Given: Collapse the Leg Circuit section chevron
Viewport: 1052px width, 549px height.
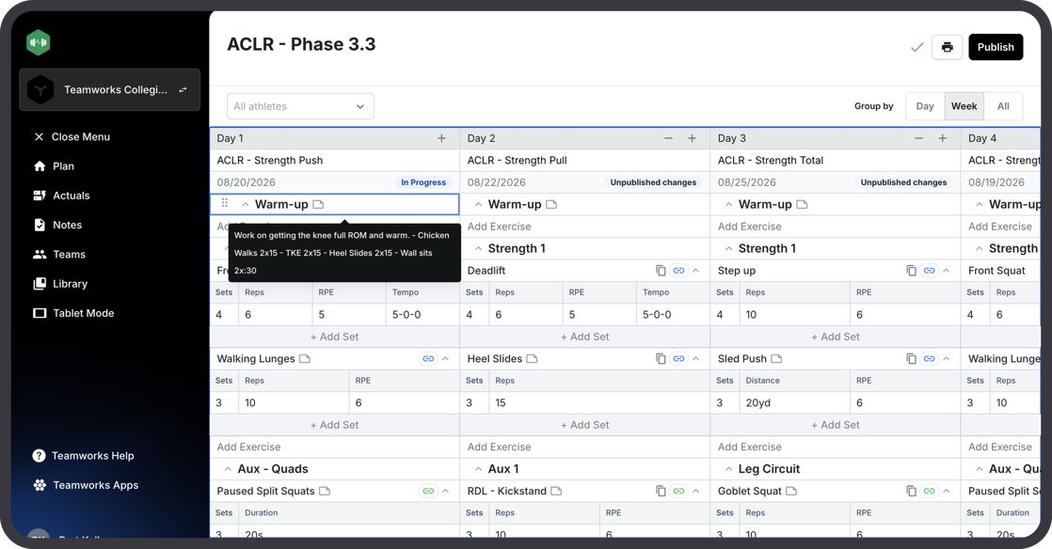Looking at the screenshot, I should click(728, 469).
